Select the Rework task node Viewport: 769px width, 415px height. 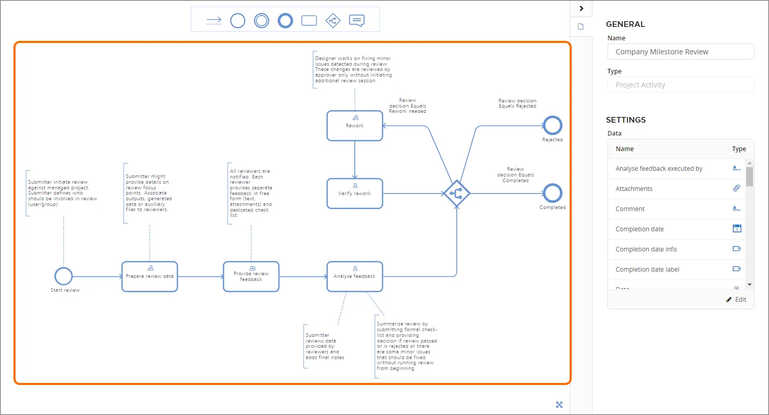click(355, 125)
